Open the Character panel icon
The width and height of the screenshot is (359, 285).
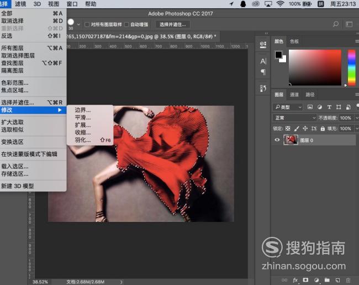point(263,61)
